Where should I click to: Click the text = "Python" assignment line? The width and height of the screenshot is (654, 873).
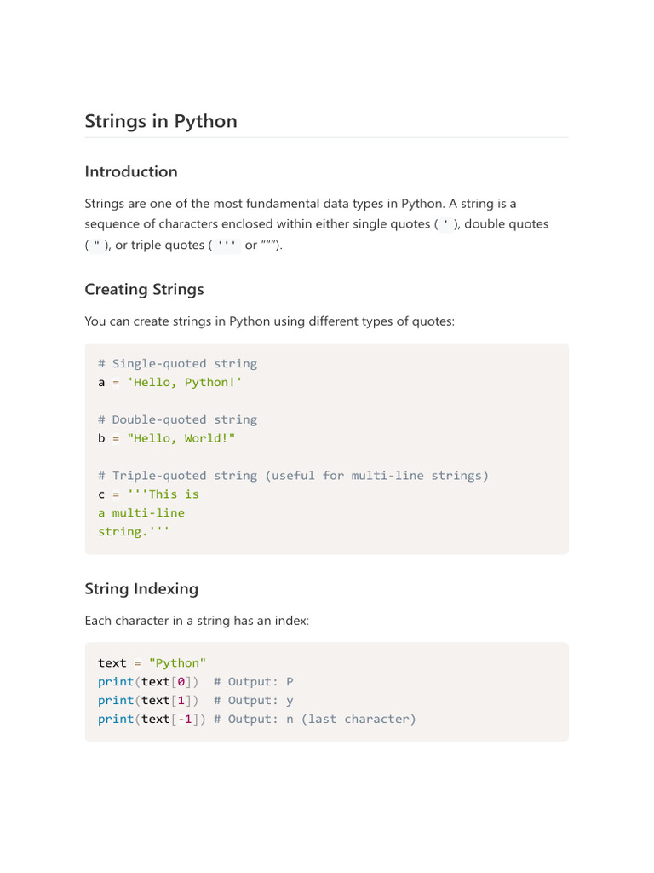point(152,663)
